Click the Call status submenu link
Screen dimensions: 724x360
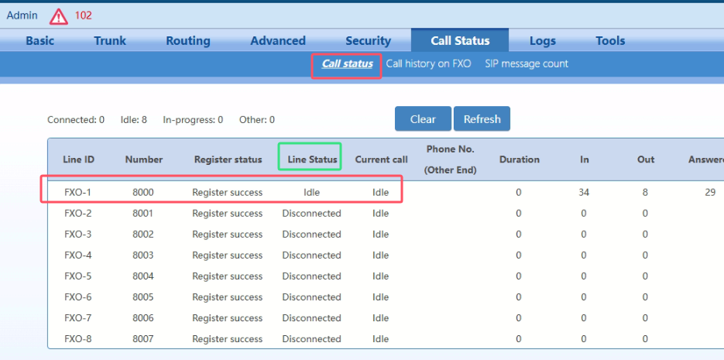pyautogui.click(x=347, y=64)
